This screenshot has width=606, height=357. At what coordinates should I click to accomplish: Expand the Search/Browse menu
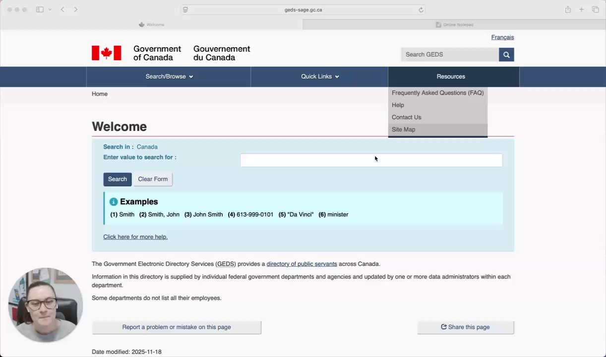(x=169, y=76)
